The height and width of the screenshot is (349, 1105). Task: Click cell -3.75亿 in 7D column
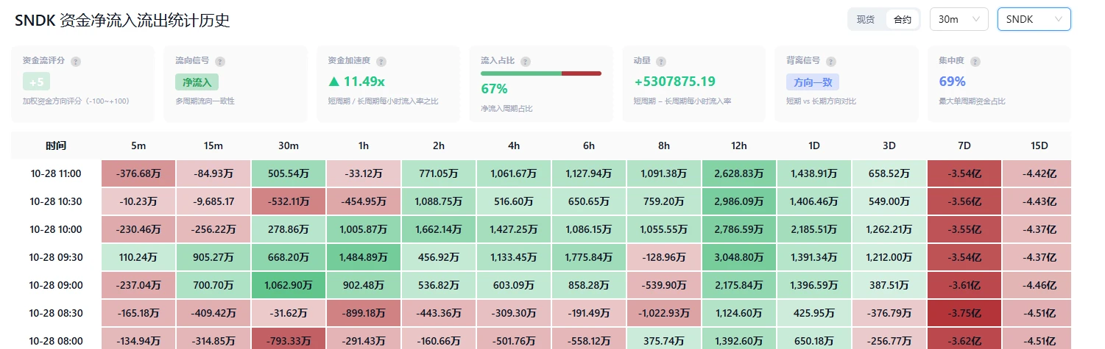point(964,313)
